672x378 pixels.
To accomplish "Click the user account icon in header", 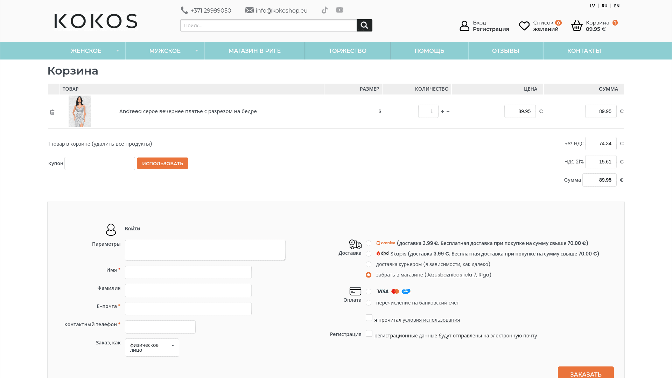I will (x=464, y=26).
